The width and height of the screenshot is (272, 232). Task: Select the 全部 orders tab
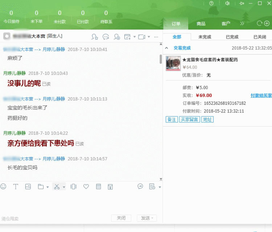pos(177,37)
